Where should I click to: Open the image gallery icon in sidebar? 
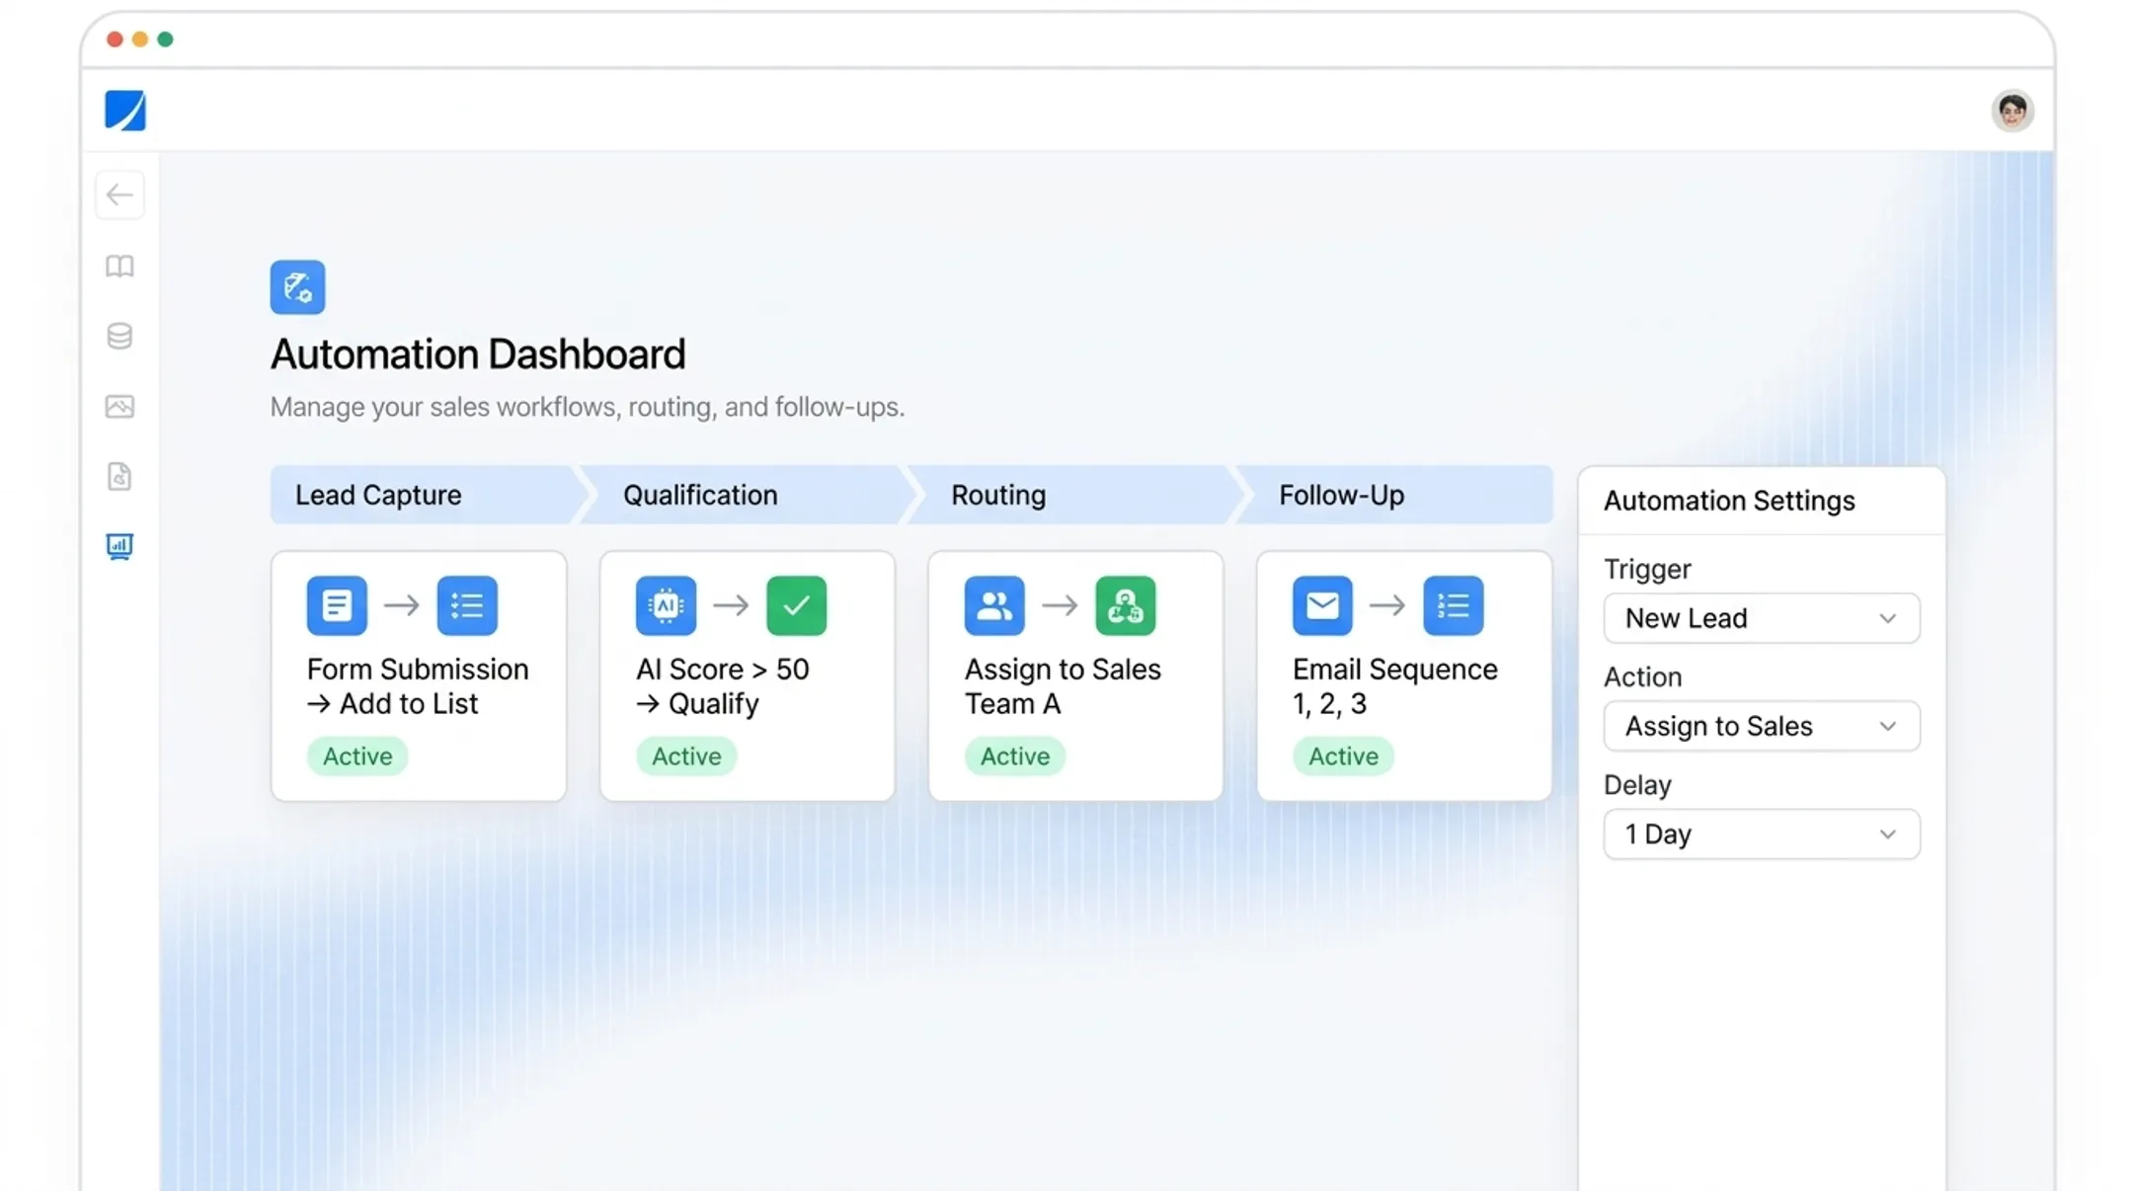[119, 407]
